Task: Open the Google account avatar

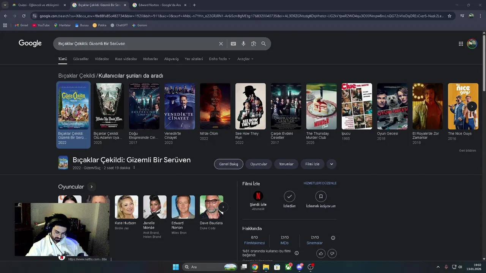Action: click(x=472, y=44)
